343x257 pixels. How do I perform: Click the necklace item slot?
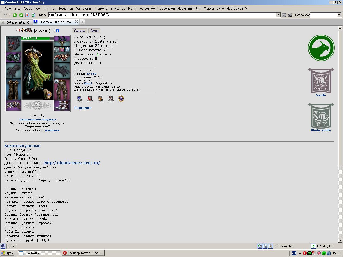pyautogui.click(x=62, y=44)
